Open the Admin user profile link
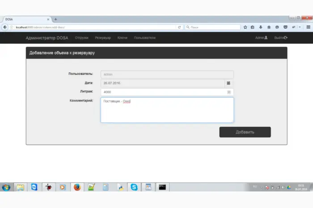 pyautogui.click(x=261, y=38)
